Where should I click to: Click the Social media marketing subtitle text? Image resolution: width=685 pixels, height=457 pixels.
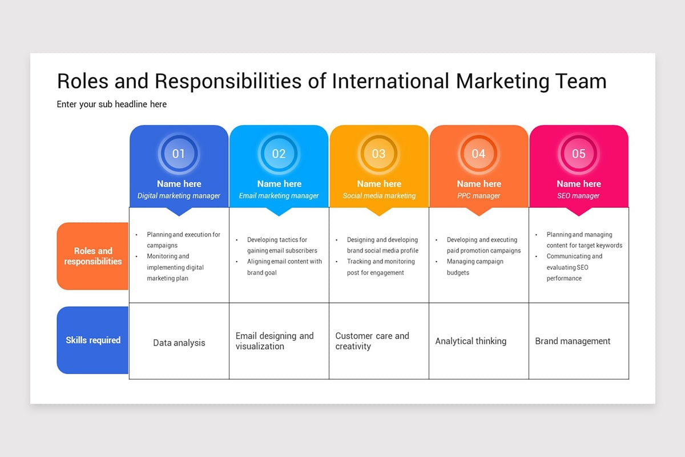click(x=378, y=195)
